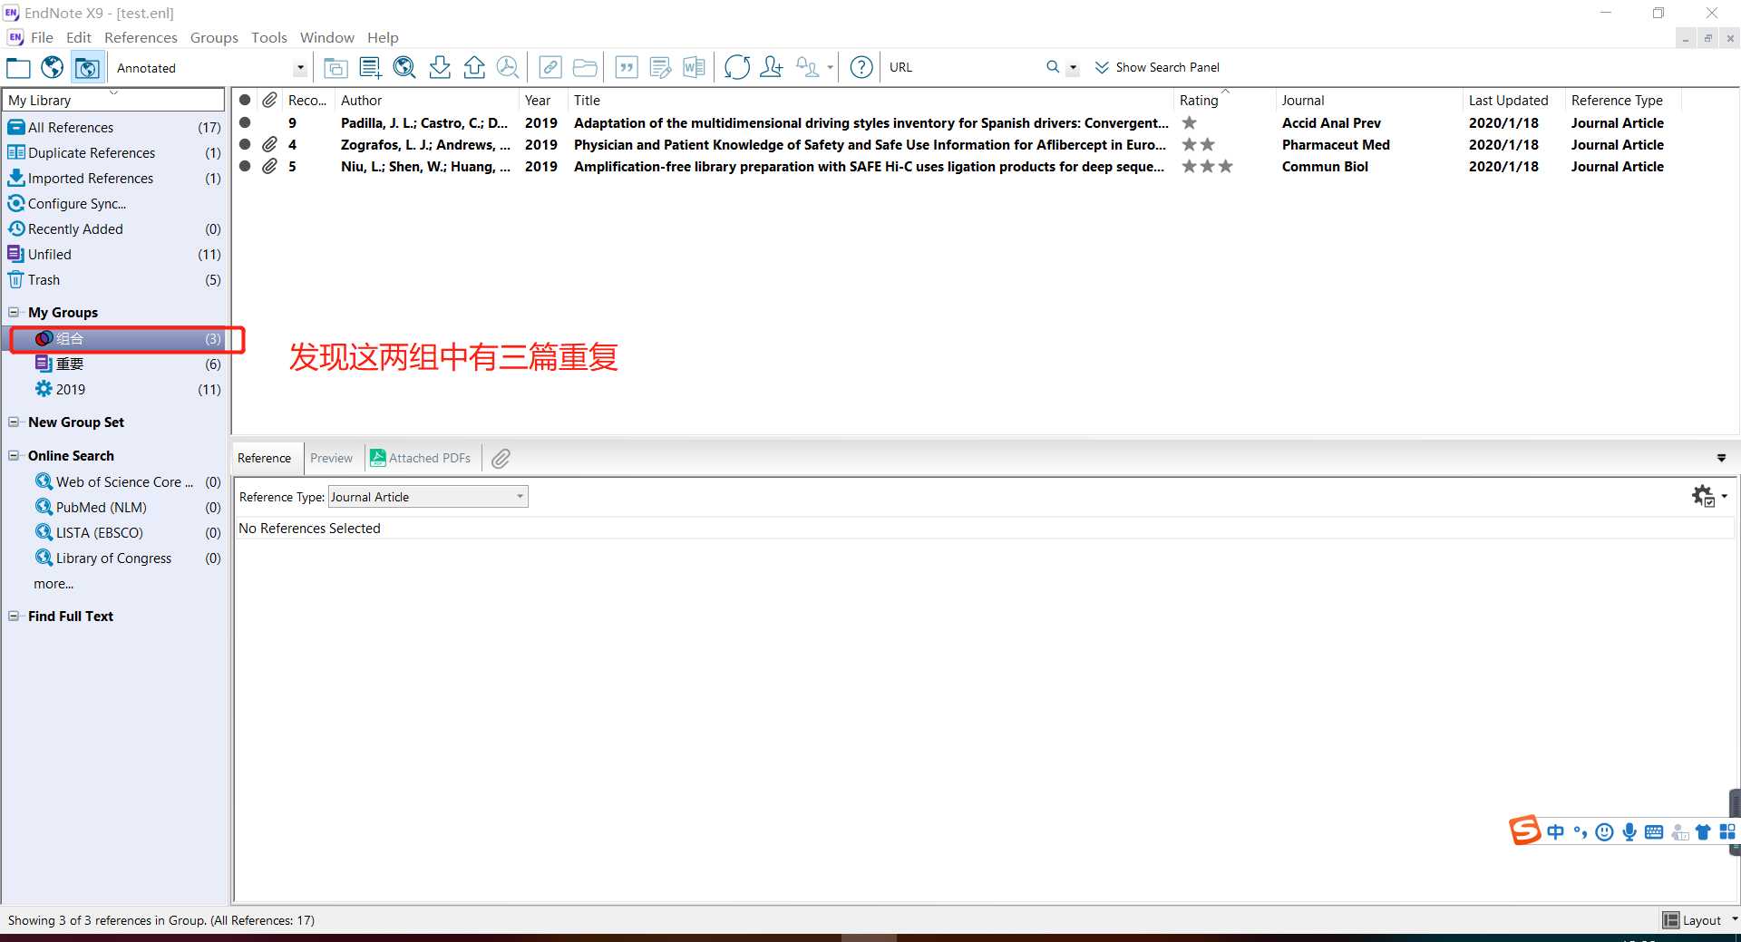Set star rating on Niu reference
The width and height of the screenshot is (1741, 942).
click(x=1207, y=166)
